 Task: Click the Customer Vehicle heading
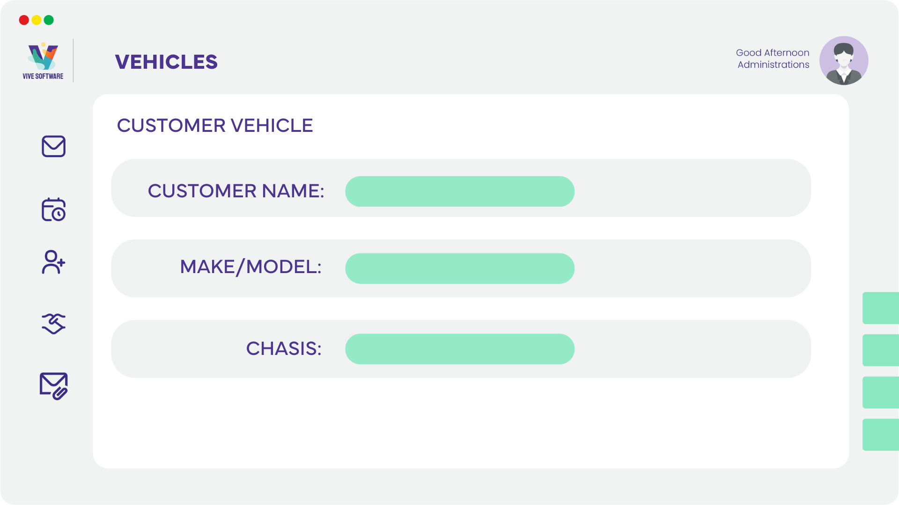(x=215, y=125)
